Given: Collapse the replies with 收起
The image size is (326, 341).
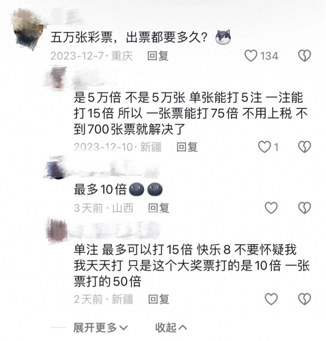Looking at the screenshot, I should (171, 327).
